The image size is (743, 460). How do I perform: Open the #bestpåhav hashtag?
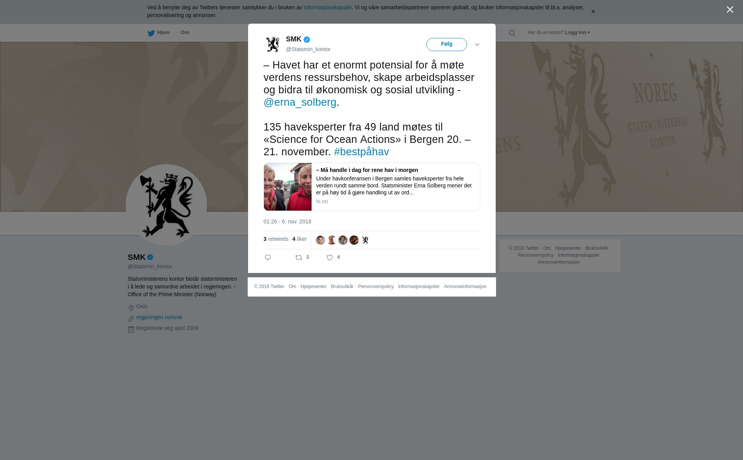pyautogui.click(x=361, y=152)
